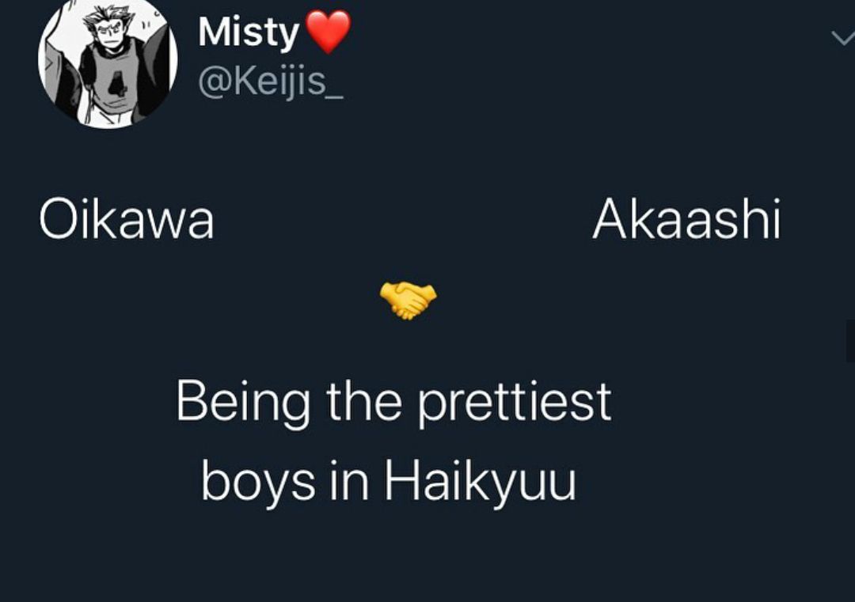Viewport: 855px width, 602px height.
Task: Click the word boys in the tweet
Action: point(258,482)
